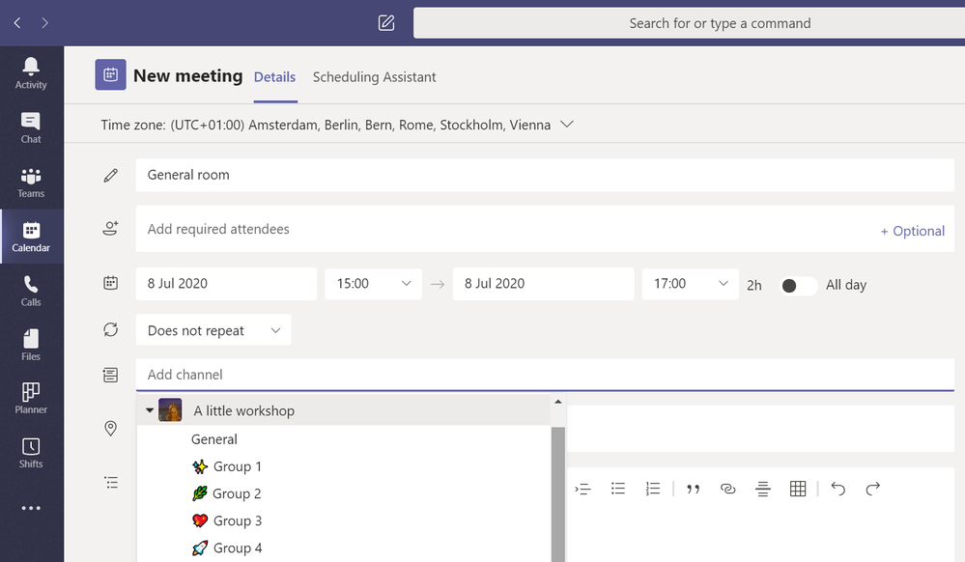Apply quote formatting
Screen dimensions: 965x562
click(x=693, y=489)
